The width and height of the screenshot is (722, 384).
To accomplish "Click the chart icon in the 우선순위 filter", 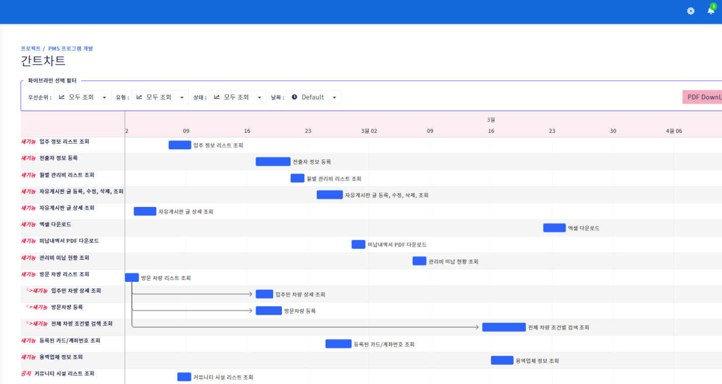I will pyautogui.click(x=62, y=96).
